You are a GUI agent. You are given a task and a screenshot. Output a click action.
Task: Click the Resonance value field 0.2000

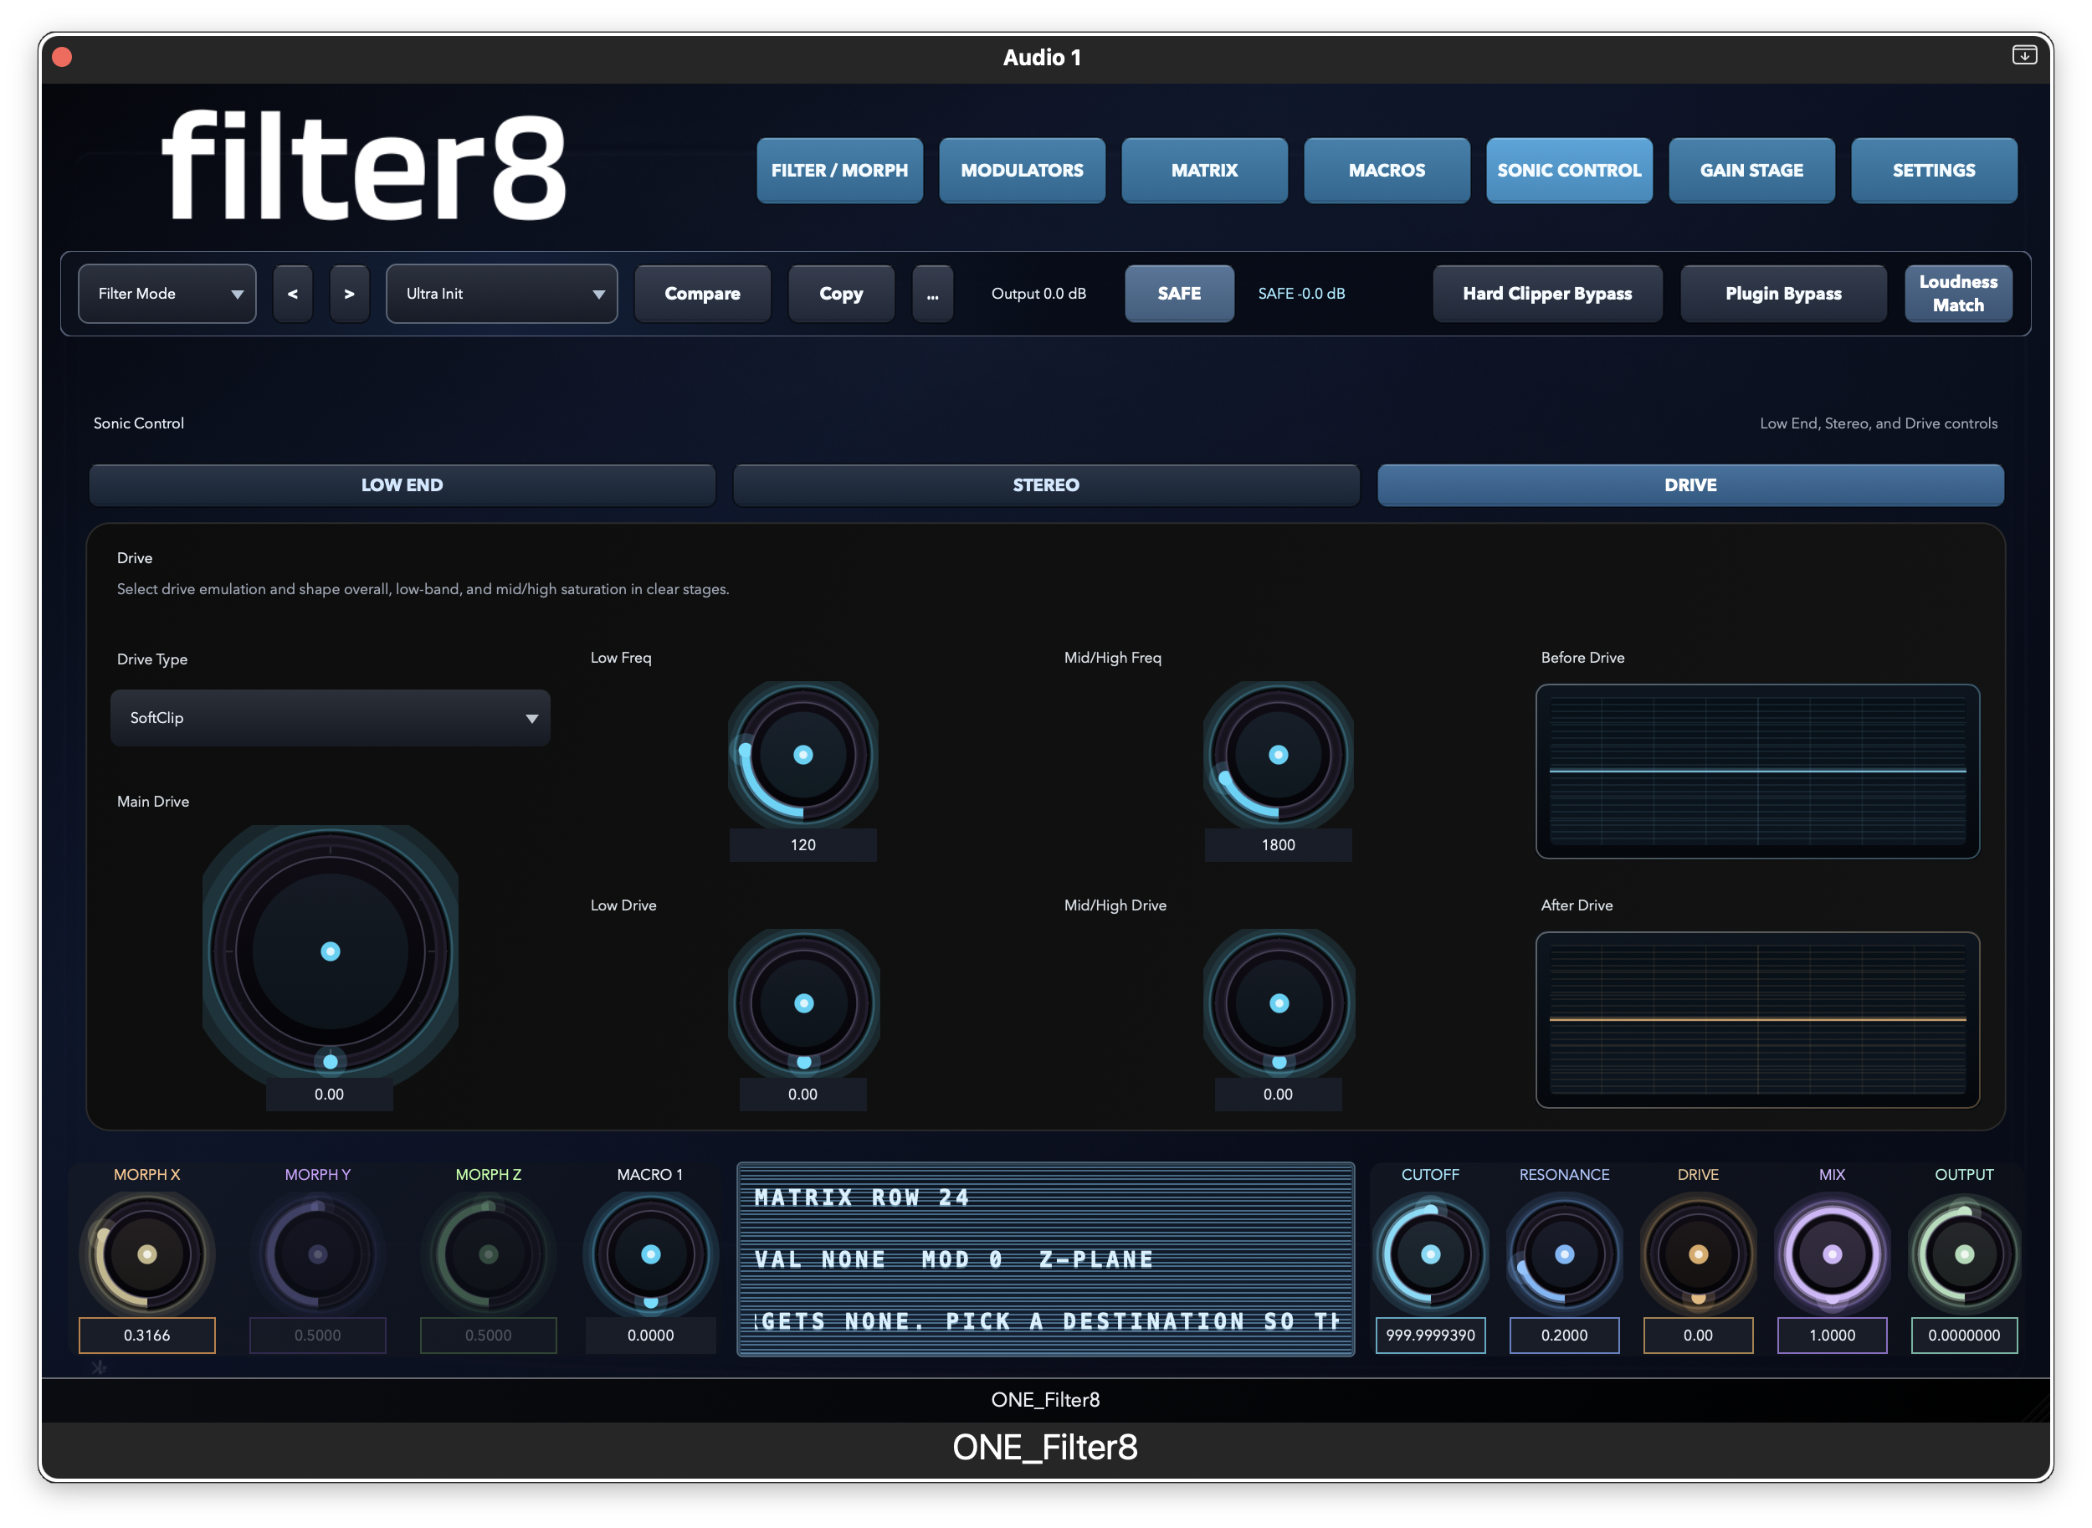point(1563,1335)
